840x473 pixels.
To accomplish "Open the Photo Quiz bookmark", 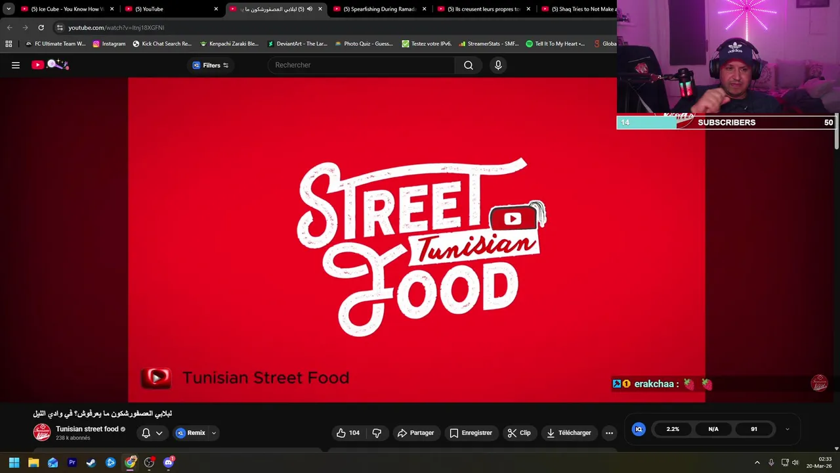I will [x=364, y=44].
